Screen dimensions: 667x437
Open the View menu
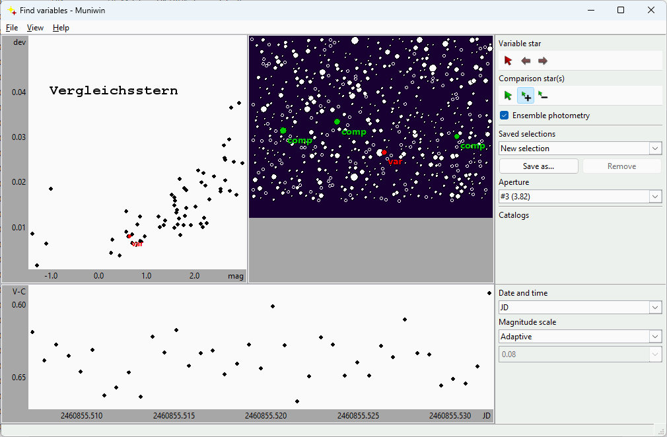coord(35,28)
